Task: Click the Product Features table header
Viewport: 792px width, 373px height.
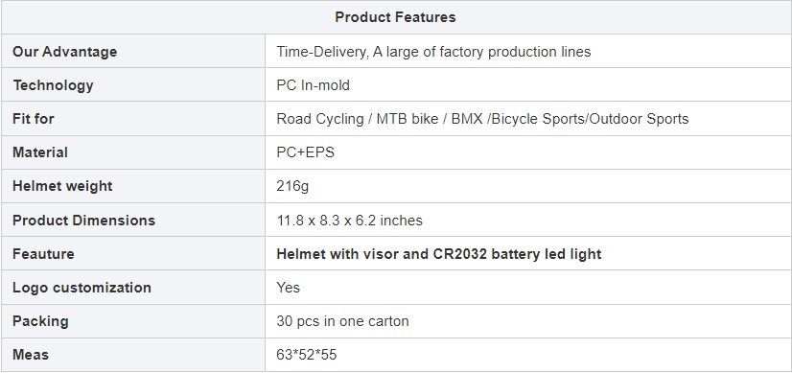Action: tap(395, 17)
